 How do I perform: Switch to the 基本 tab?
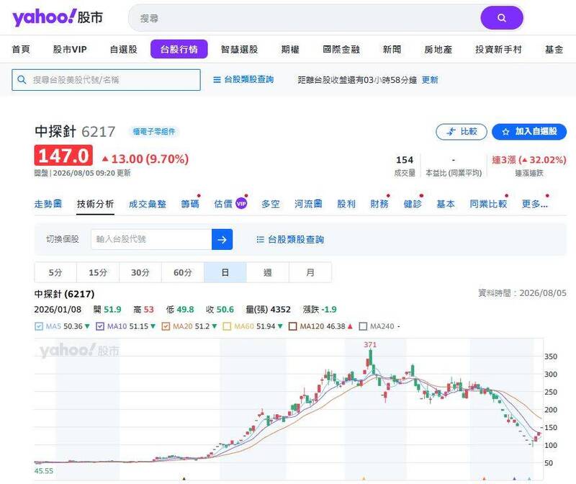446,204
